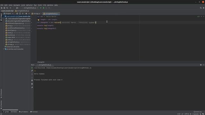Viewport: 205px width, 115px height.
Task: Click the pin tab icon in Run panel
Action: coord(32,88)
